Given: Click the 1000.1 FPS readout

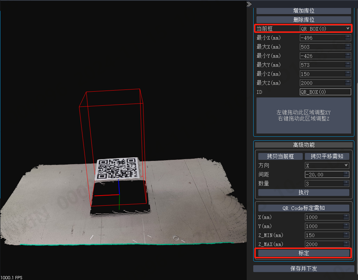Looking at the screenshot, I should (x=11, y=277).
